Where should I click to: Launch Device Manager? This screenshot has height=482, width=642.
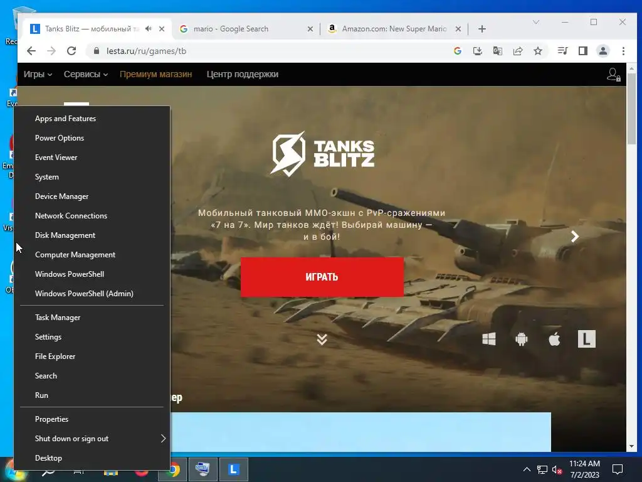click(92, 196)
